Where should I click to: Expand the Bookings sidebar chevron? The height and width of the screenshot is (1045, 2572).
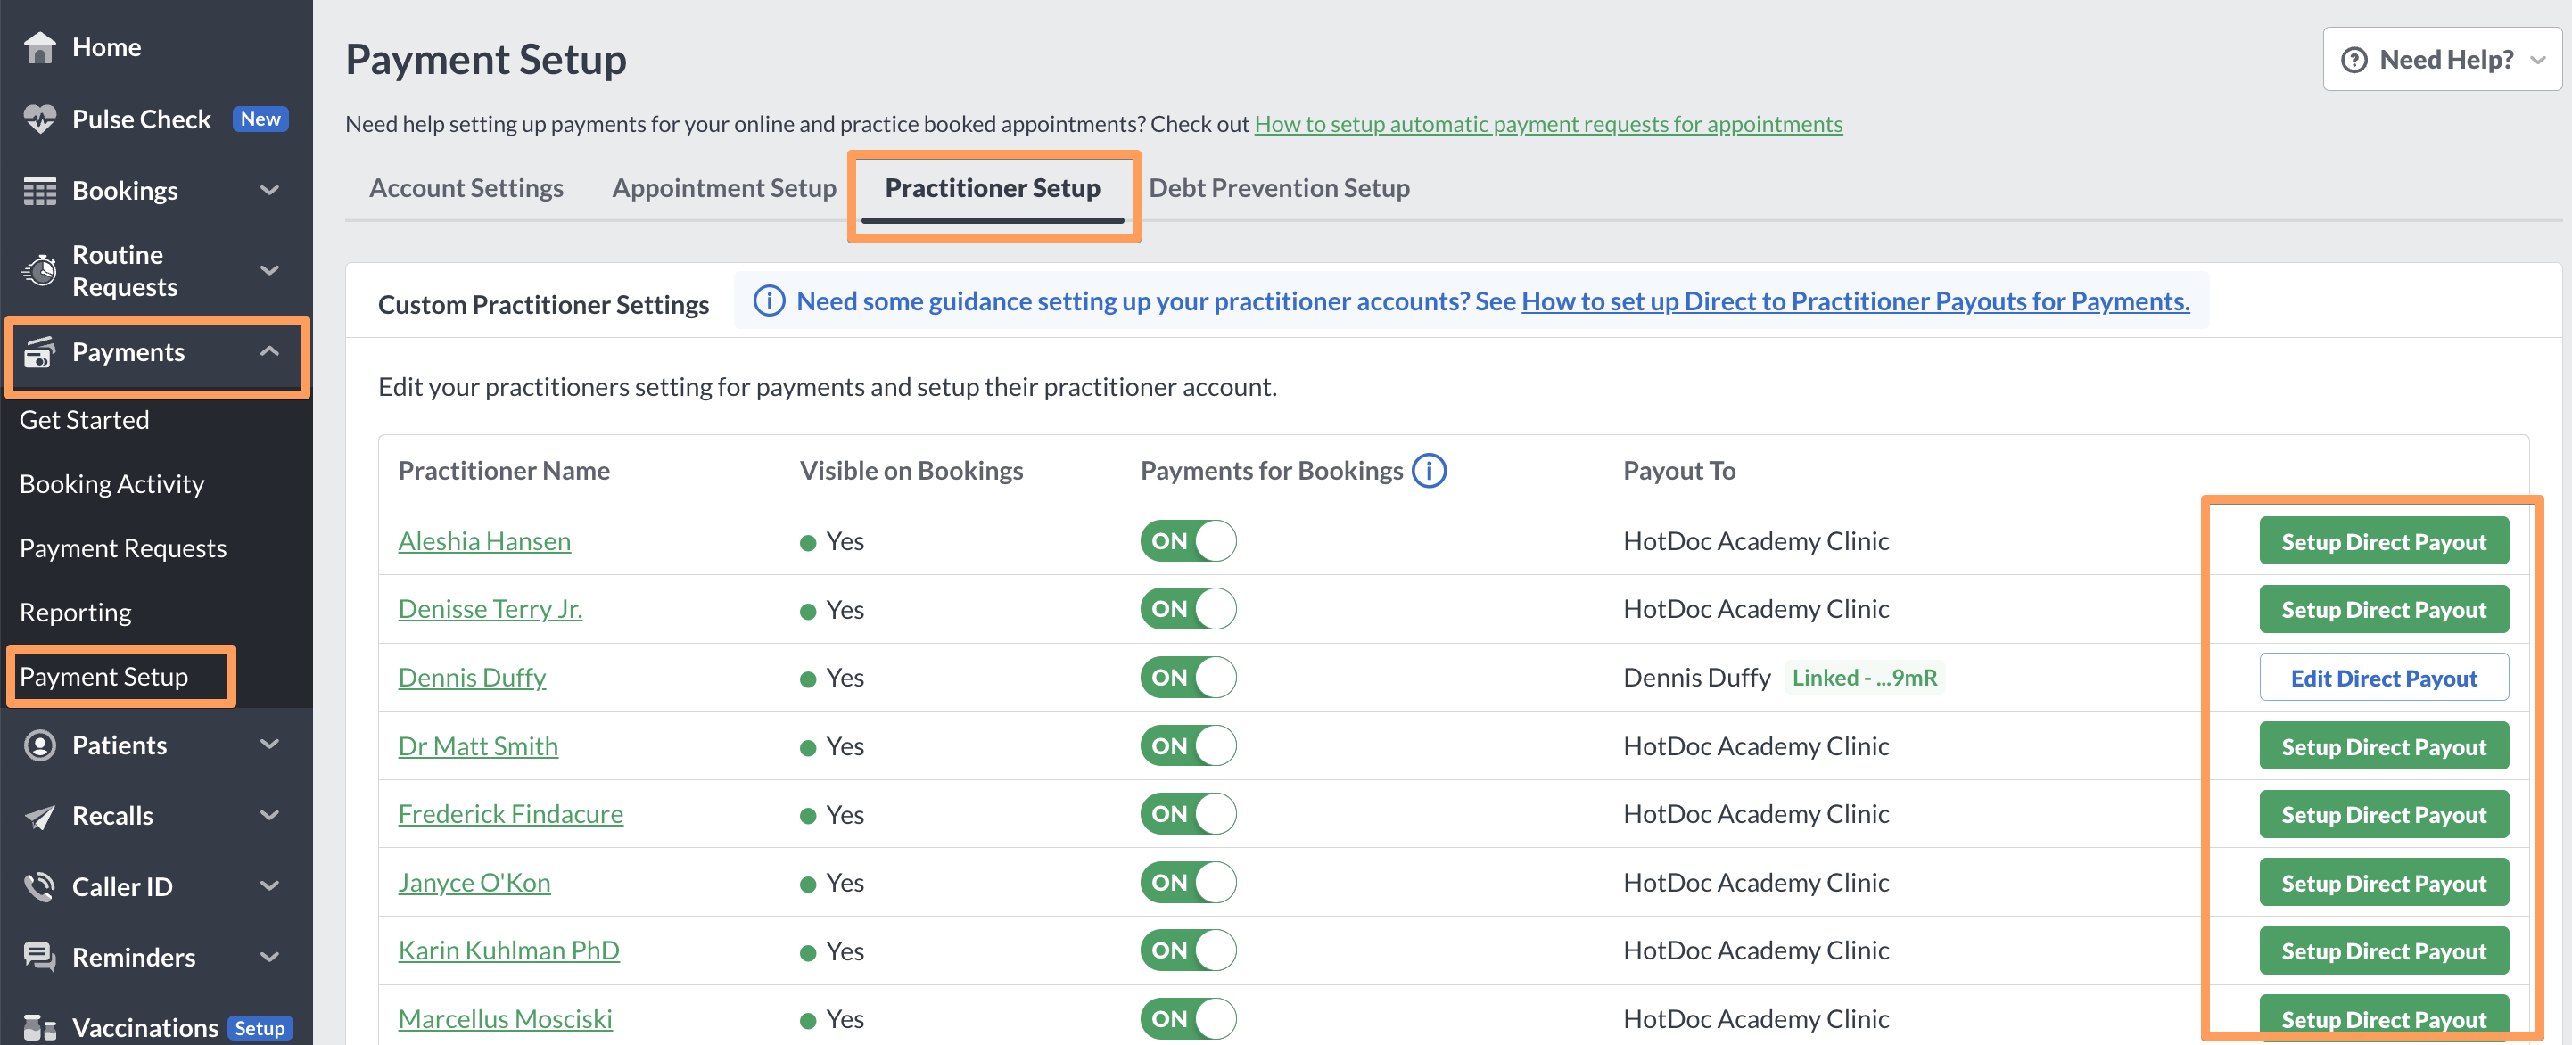click(x=269, y=190)
